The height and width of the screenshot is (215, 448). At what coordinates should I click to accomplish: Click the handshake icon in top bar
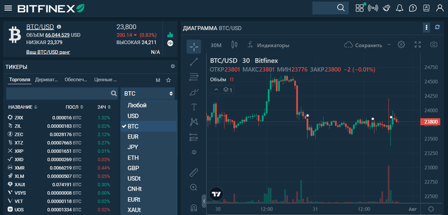(x=386, y=8)
